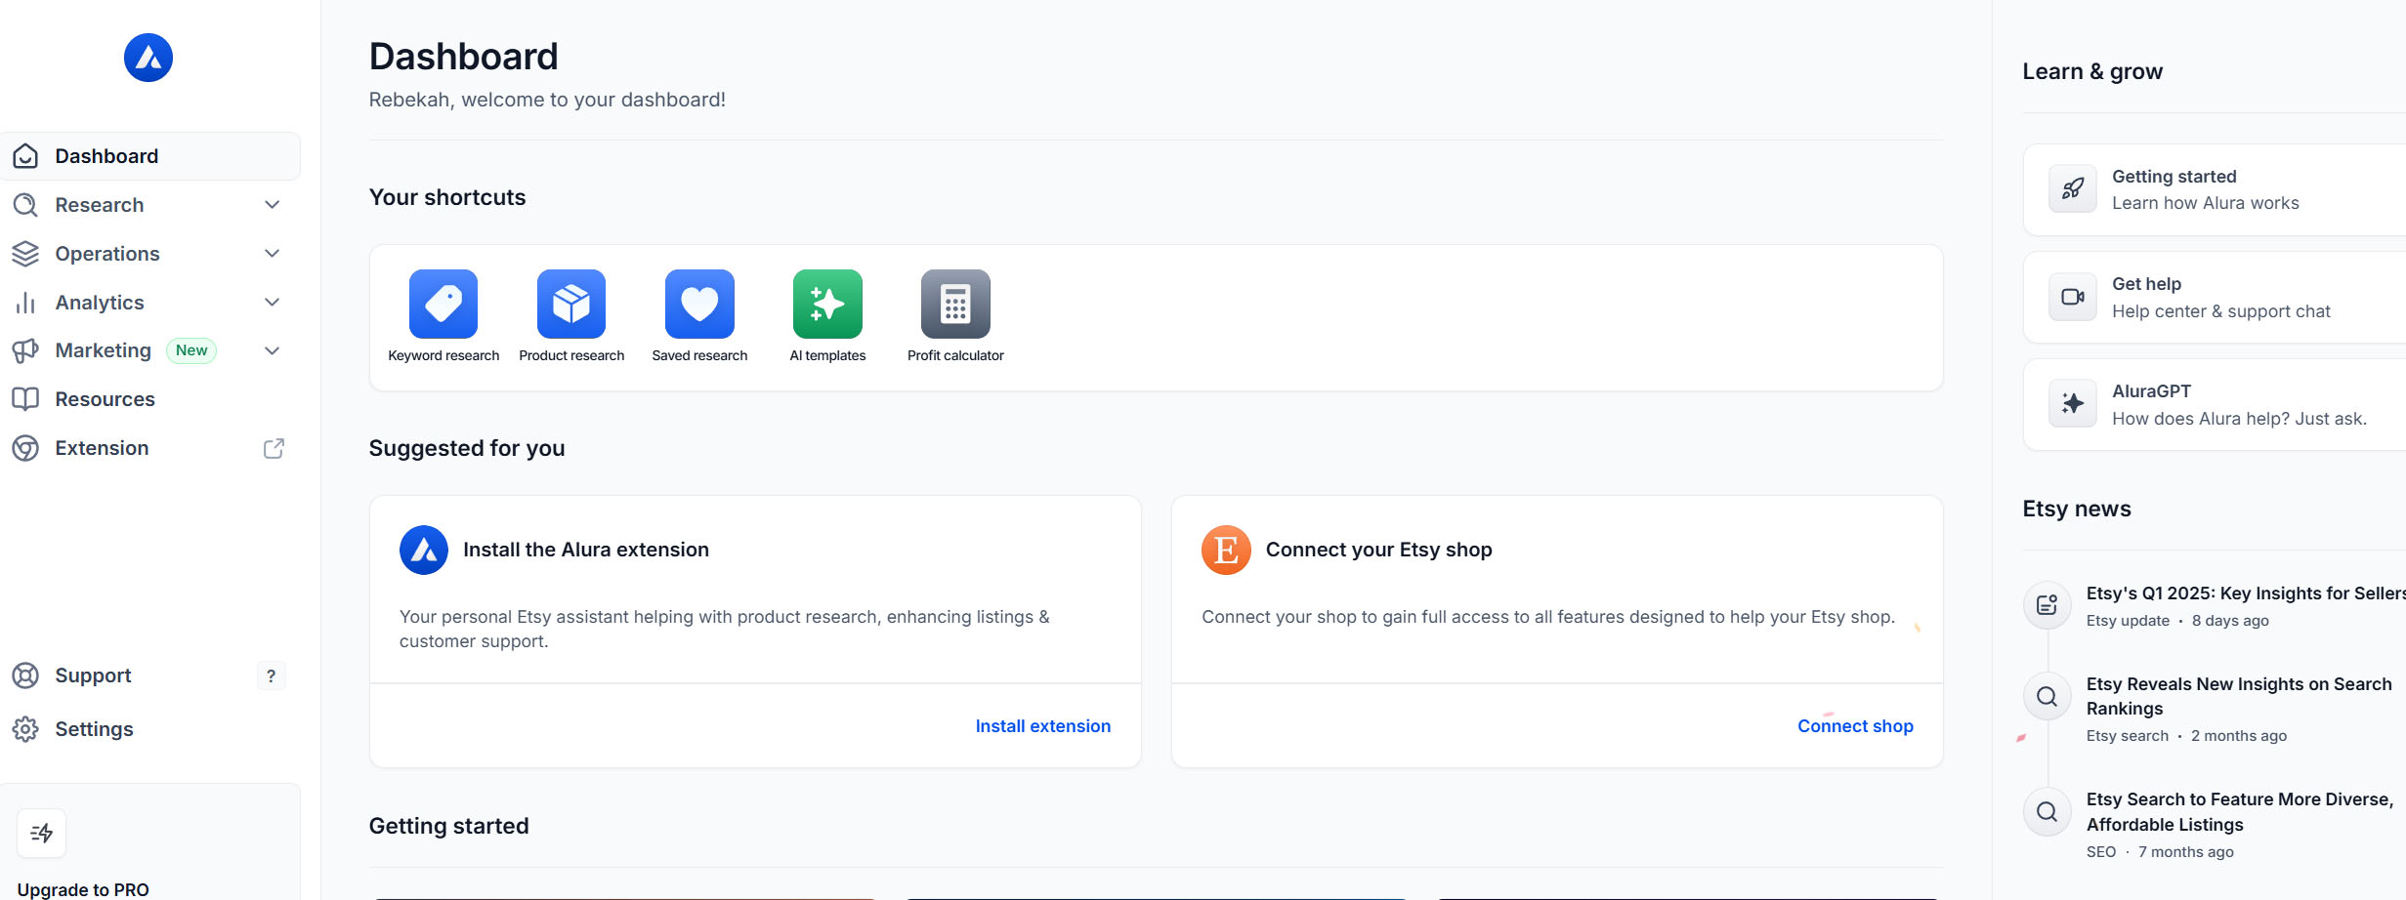
Task: Click the Alura logo at top of sidebar
Action: (148, 58)
